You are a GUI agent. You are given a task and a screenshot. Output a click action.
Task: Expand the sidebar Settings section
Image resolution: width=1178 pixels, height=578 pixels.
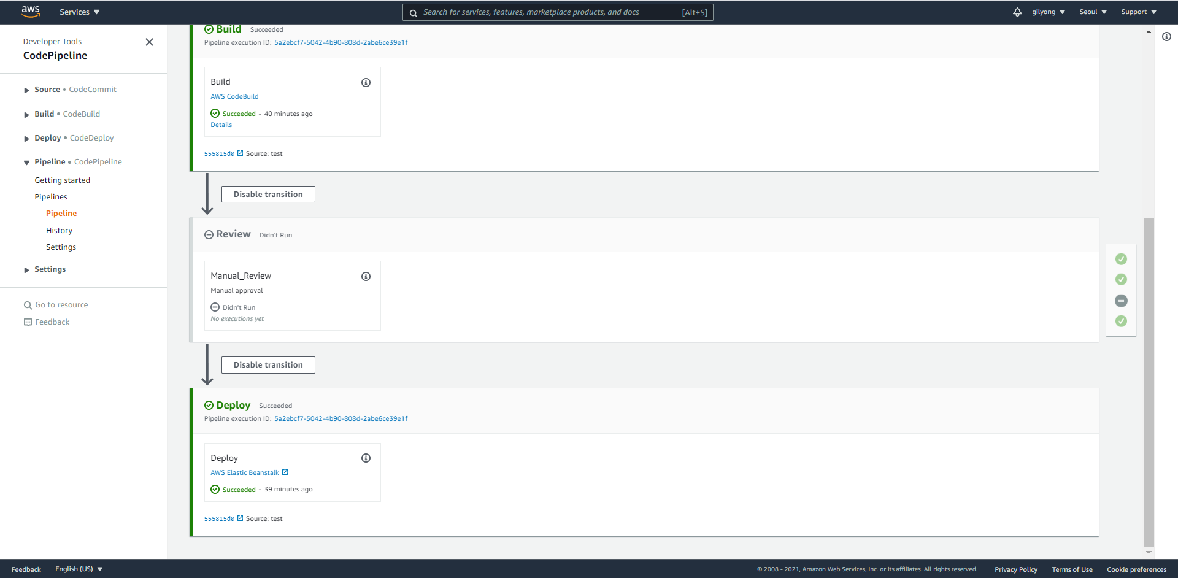pyautogui.click(x=26, y=270)
